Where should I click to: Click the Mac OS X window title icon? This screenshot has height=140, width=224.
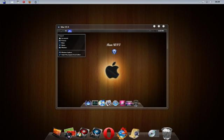[x=58, y=27]
